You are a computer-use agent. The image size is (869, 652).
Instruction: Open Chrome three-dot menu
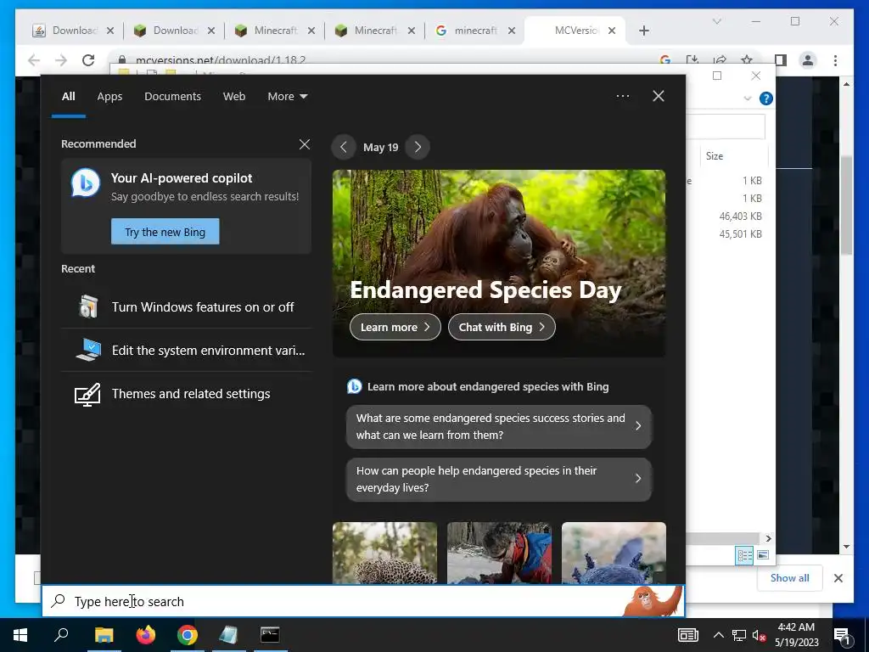[835, 60]
